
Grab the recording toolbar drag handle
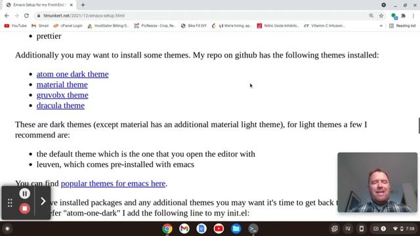click(x=10, y=203)
